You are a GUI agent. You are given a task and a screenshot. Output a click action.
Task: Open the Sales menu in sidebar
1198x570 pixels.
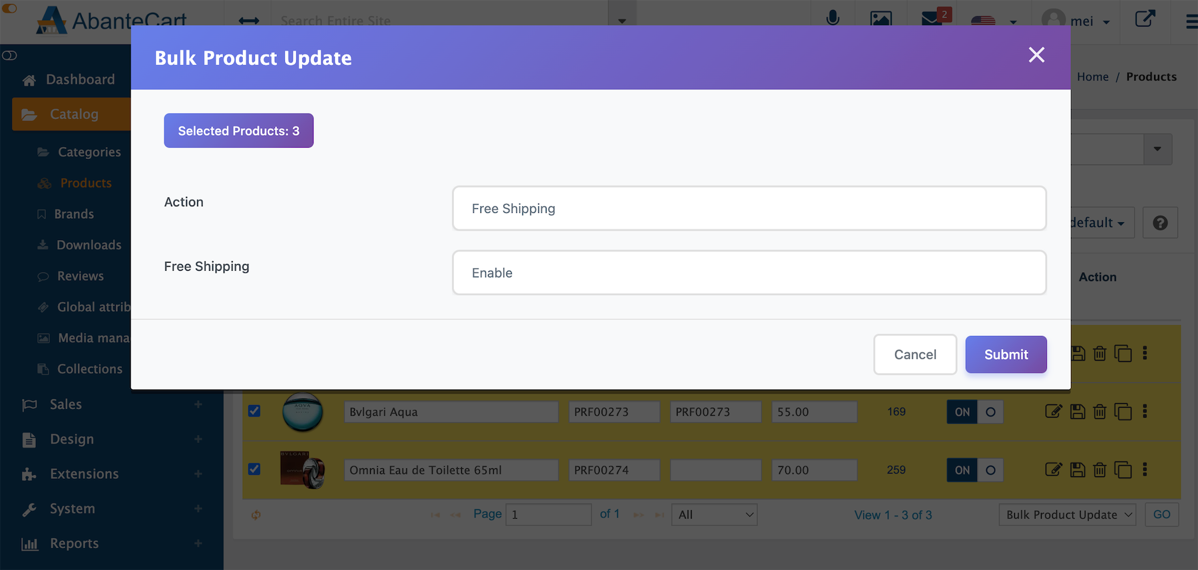[66, 404]
